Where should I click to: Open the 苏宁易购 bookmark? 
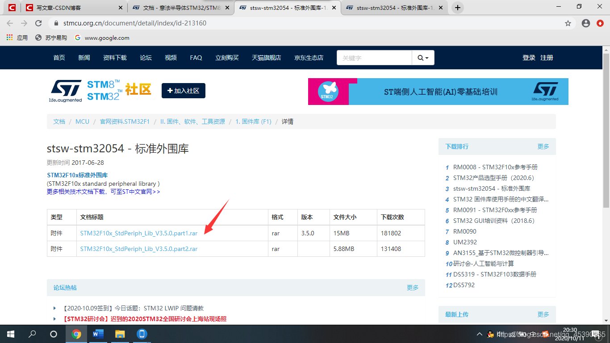pyautogui.click(x=51, y=38)
